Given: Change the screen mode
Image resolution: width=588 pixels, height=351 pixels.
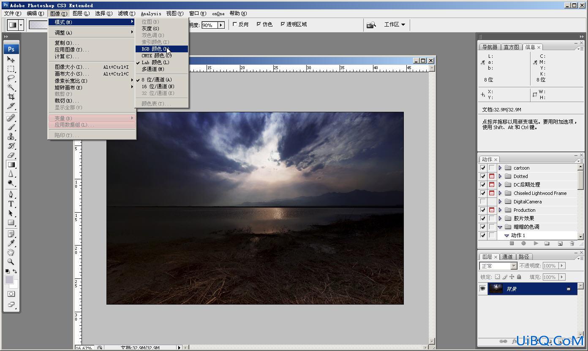Looking at the screenshot, I should click(11, 304).
